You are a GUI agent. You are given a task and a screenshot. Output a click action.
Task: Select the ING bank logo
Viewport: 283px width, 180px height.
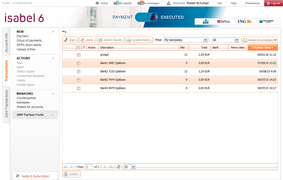click(245, 21)
